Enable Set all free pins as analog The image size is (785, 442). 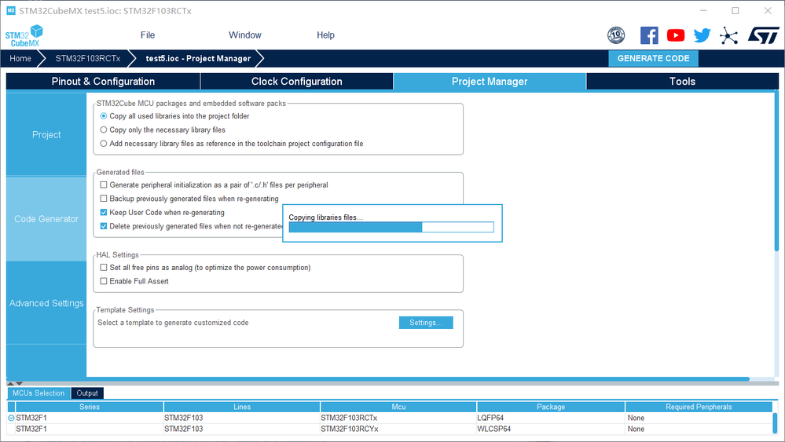104,268
